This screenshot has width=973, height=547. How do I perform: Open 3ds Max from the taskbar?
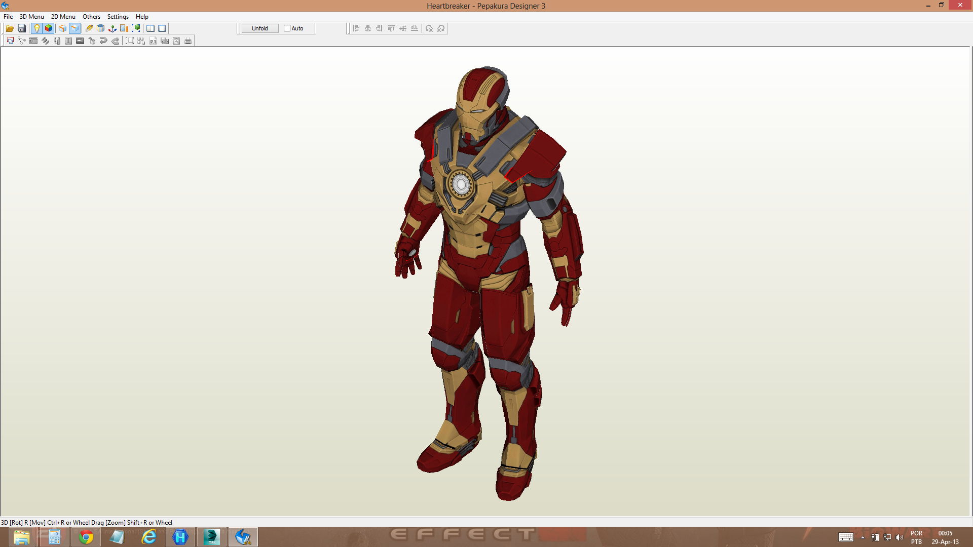coord(212,537)
